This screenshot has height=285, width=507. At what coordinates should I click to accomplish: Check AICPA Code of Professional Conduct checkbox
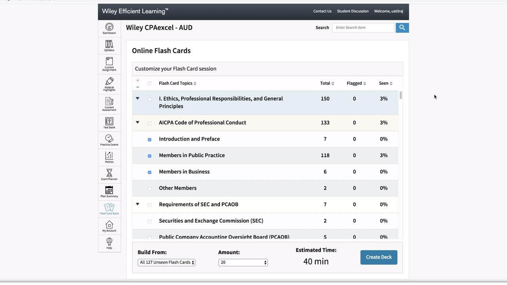(x=149, y=123)
